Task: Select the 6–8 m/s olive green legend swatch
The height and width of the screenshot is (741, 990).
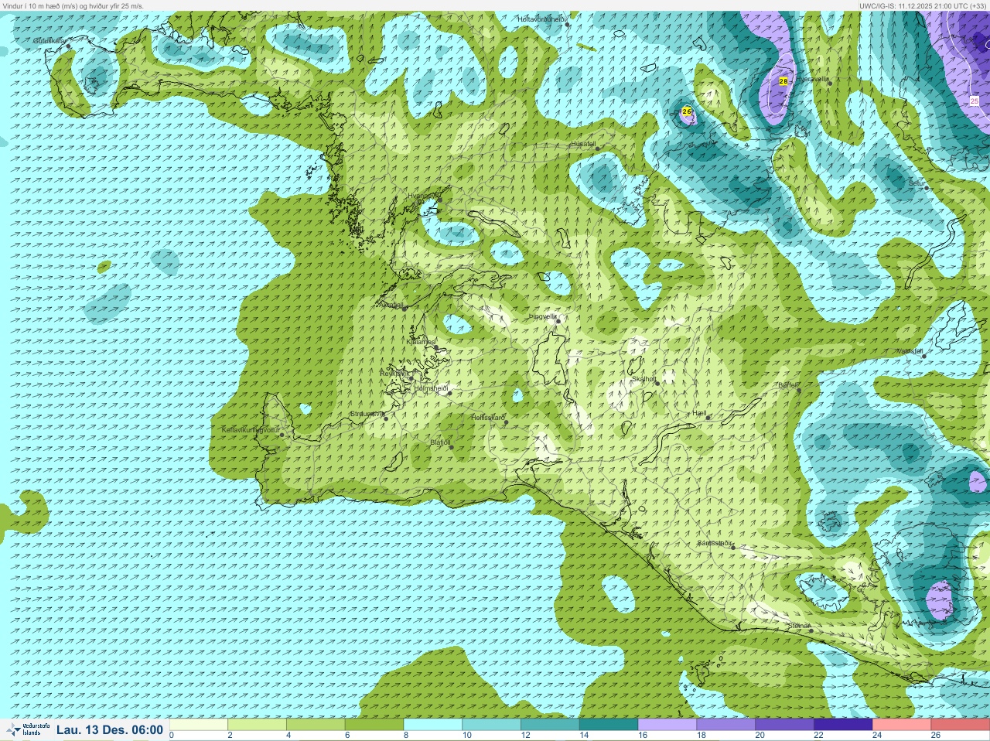Action: (x=374, y=725)
